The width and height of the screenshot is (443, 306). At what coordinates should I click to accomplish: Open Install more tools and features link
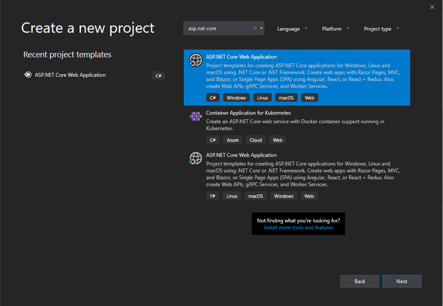pos(298,227)
